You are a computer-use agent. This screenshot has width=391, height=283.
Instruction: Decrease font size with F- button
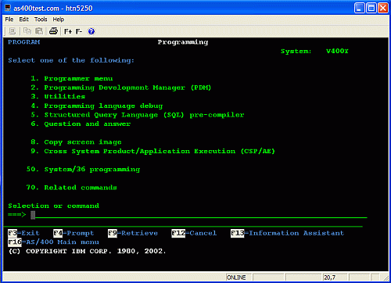[79, 31]
